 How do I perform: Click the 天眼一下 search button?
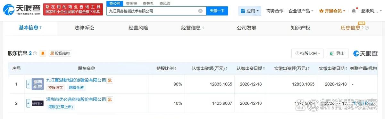[217, 11]
